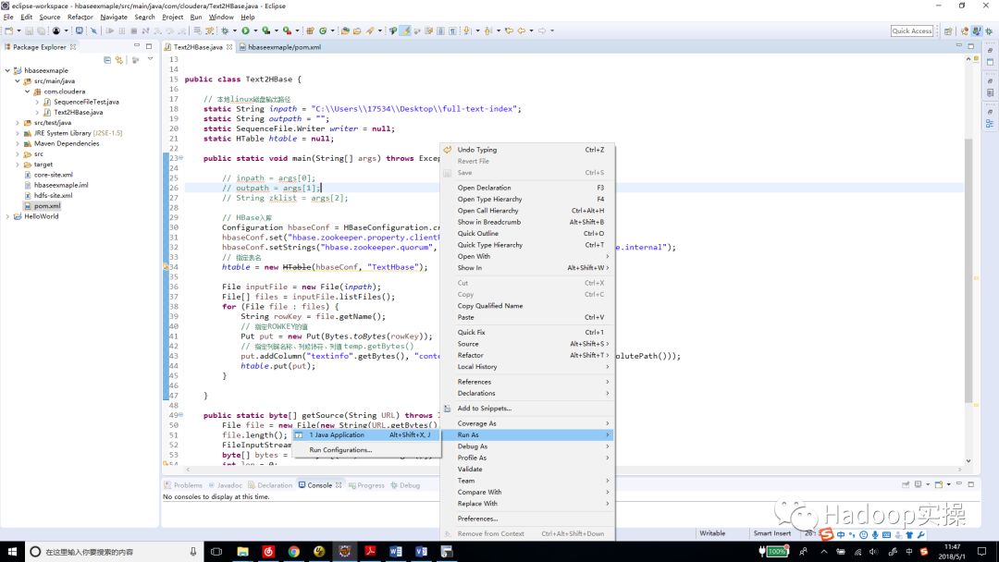Expand the HelloWorld project
The width and height of the screenshot is (999, 562).
click(7, 216)
